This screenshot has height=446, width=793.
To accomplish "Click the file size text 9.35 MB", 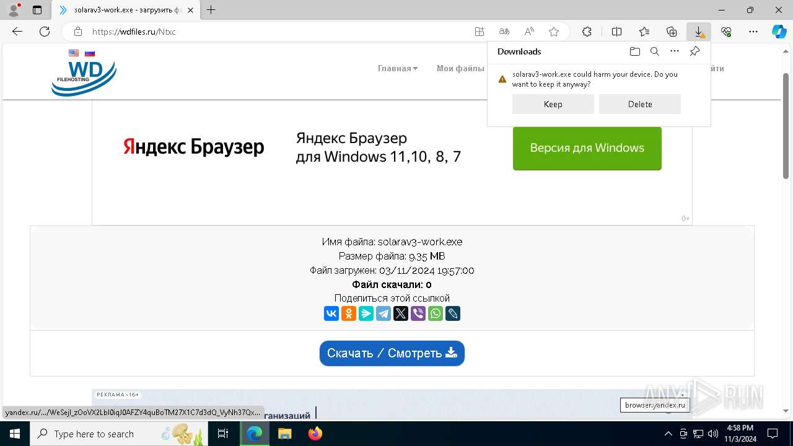I will [427, 256].
